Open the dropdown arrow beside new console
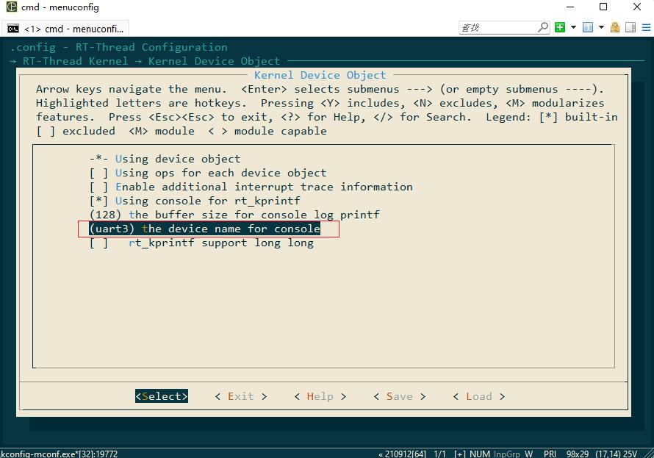 (573, 27)
